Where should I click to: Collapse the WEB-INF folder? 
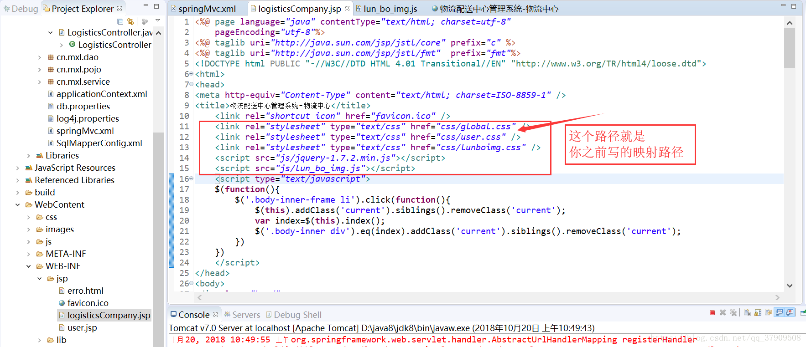pyautogui.click(x=29, y=266)
